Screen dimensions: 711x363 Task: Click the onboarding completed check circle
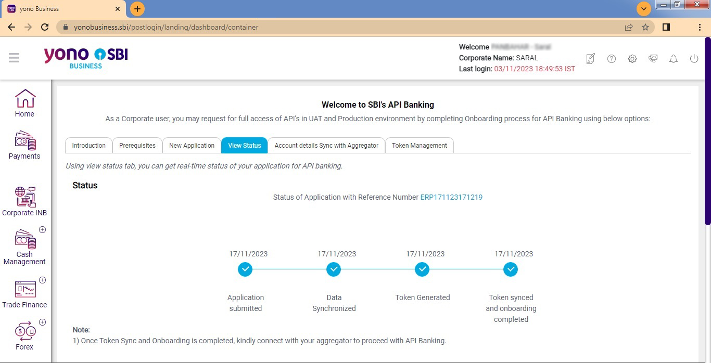tap(511, 269)
